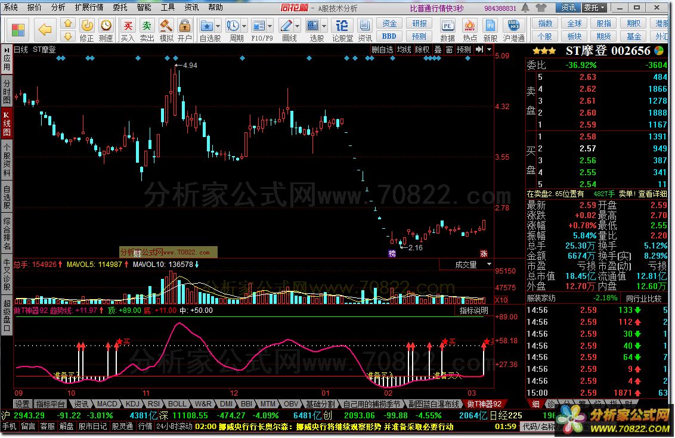This screenshot has width=675, height=438.
Task: Toggle the 预测 forecast option above chart
Action: [x=464, y=50]
